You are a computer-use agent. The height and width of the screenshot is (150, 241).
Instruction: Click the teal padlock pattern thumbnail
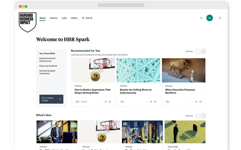(138, 70)
